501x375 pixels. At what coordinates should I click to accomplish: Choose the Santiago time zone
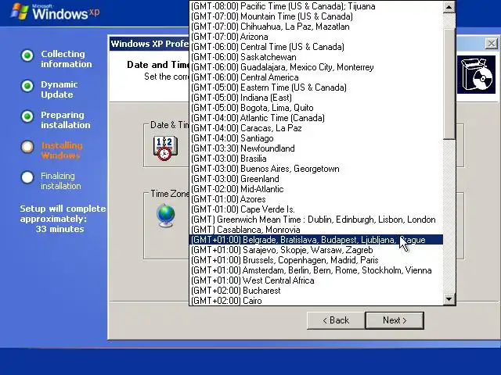coord(316,138)
